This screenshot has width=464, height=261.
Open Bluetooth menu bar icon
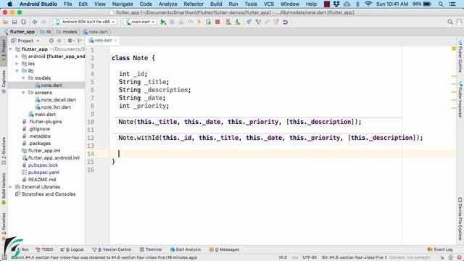pos(357,4)
